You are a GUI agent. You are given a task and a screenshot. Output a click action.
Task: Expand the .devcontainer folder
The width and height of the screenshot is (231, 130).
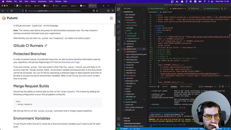click(x=131, y=22)
